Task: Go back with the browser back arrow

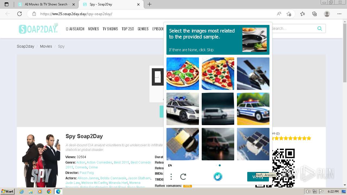Action: [8, 14]
